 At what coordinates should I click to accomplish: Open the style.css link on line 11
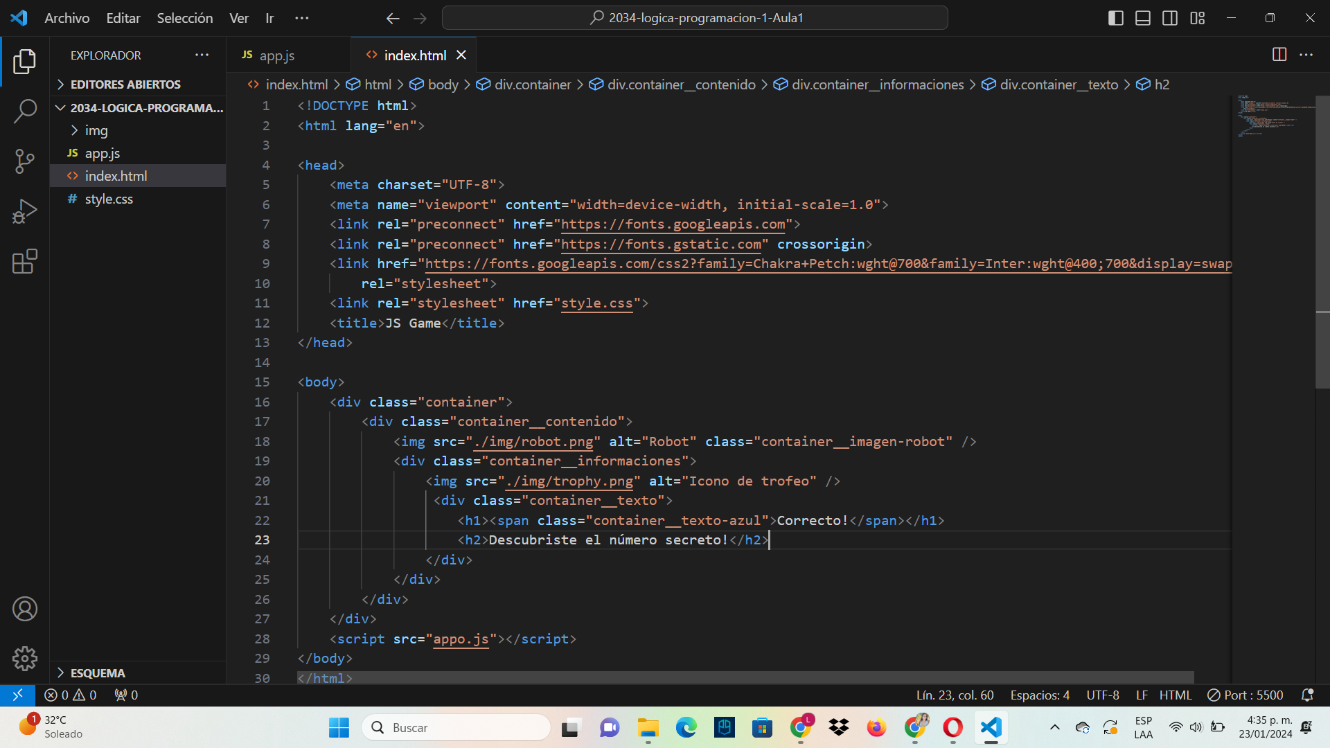point(596,303)
